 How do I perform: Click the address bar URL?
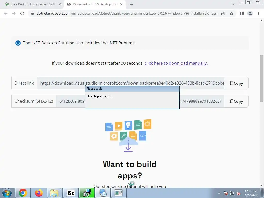127,13
